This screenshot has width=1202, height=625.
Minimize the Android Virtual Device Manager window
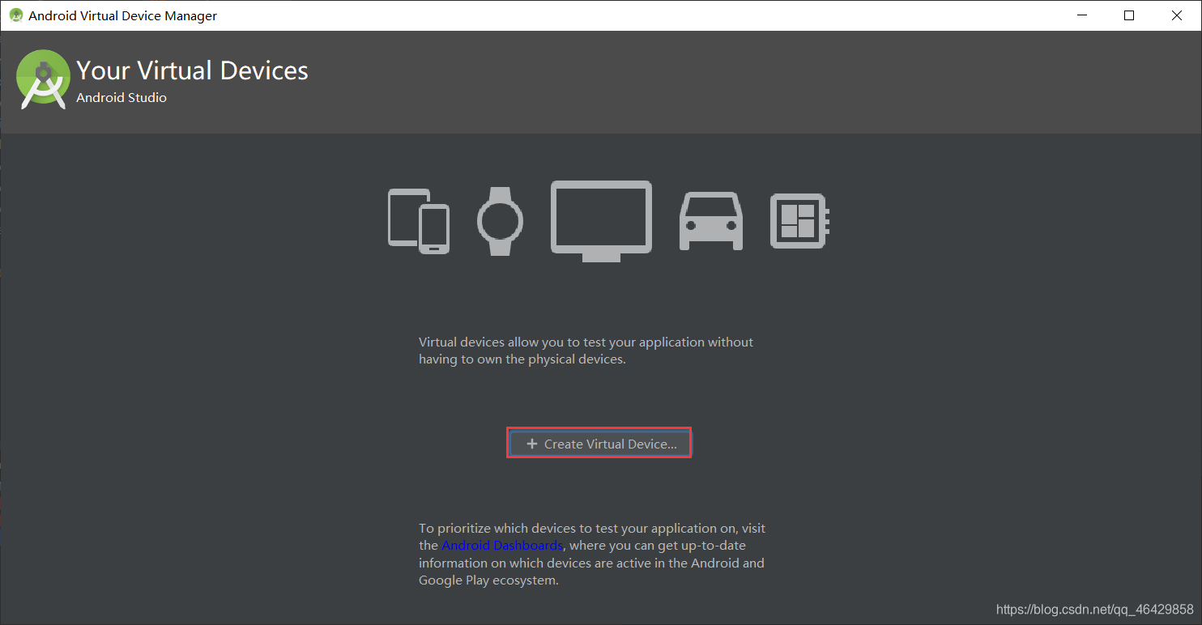[x=1081, y=15]
